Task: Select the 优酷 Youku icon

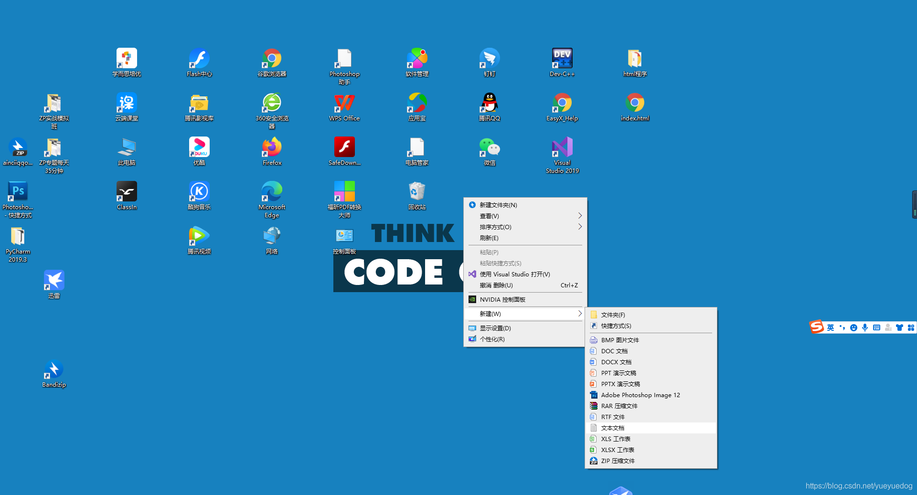Action: coord(199,151)
